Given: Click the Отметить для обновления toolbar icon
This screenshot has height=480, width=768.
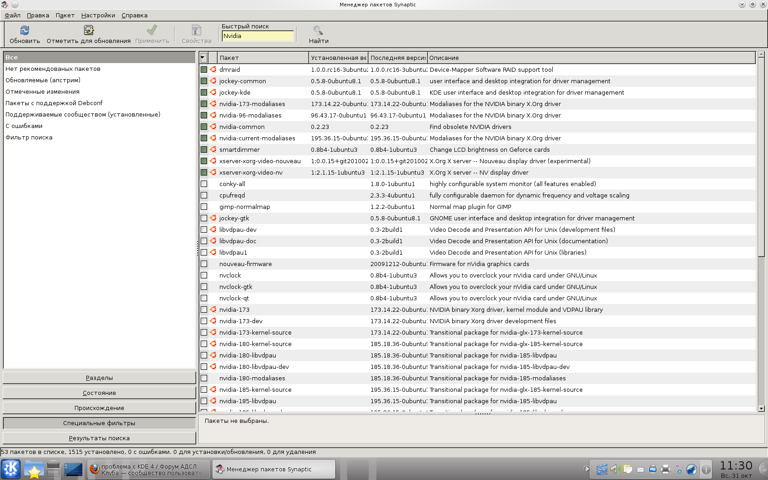Looking at the screenshot, I should point(89,30).
